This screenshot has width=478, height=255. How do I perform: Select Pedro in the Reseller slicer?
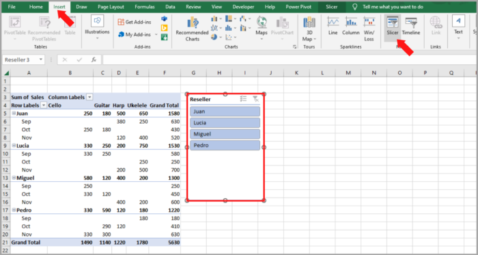225,145
